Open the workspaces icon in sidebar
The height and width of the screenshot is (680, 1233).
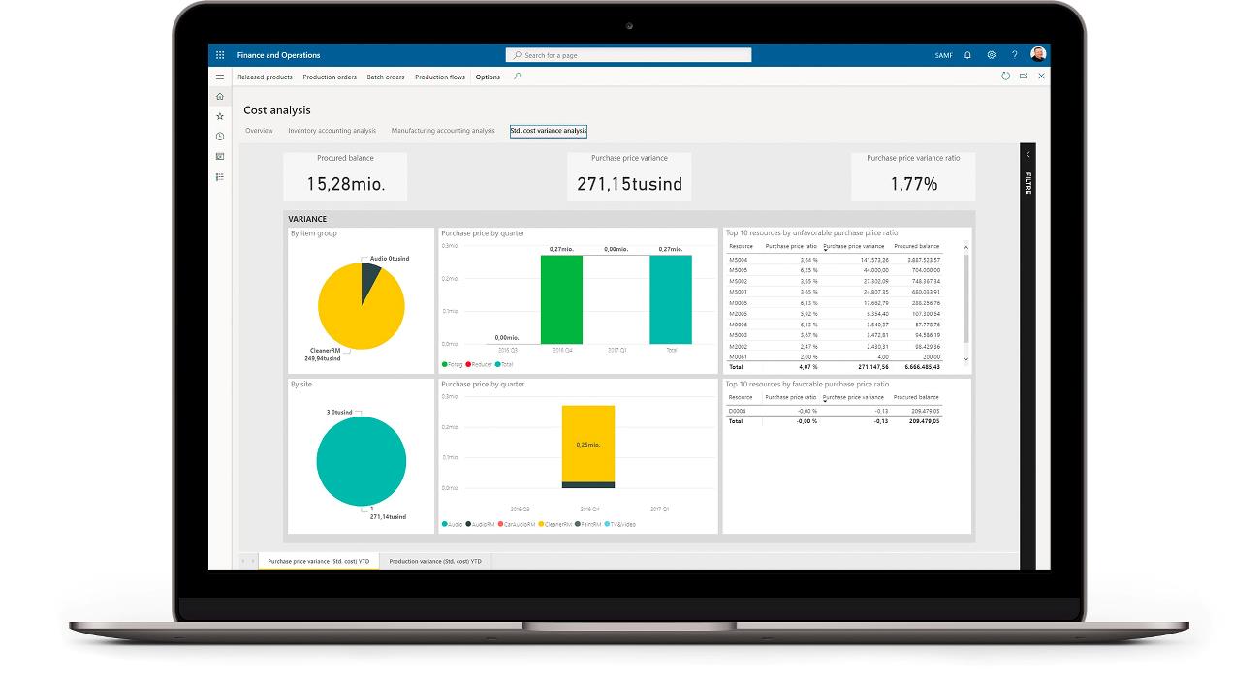tap(220, 157)
